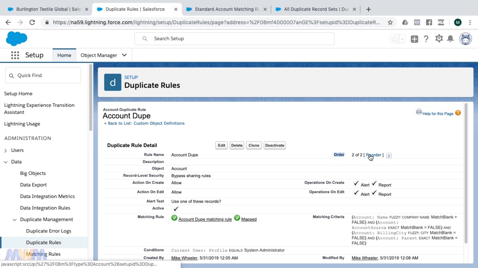Open Chrome's three-dot menu

coord(470,22)
